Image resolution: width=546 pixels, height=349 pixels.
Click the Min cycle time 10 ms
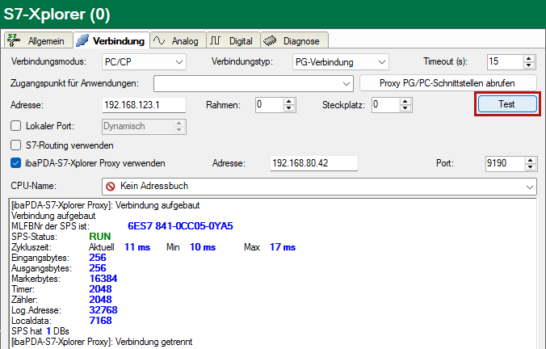pos(203,247)
